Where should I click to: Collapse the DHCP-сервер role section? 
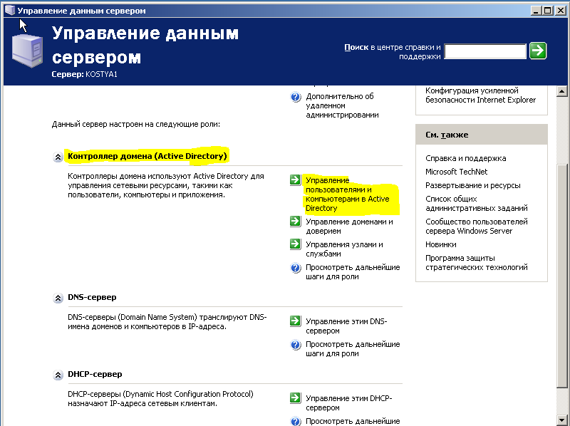pyautogui.click(x=58, y=375)
